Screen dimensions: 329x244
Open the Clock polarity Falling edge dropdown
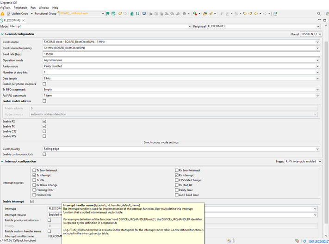pyautogui.click(x=181, y=149)
